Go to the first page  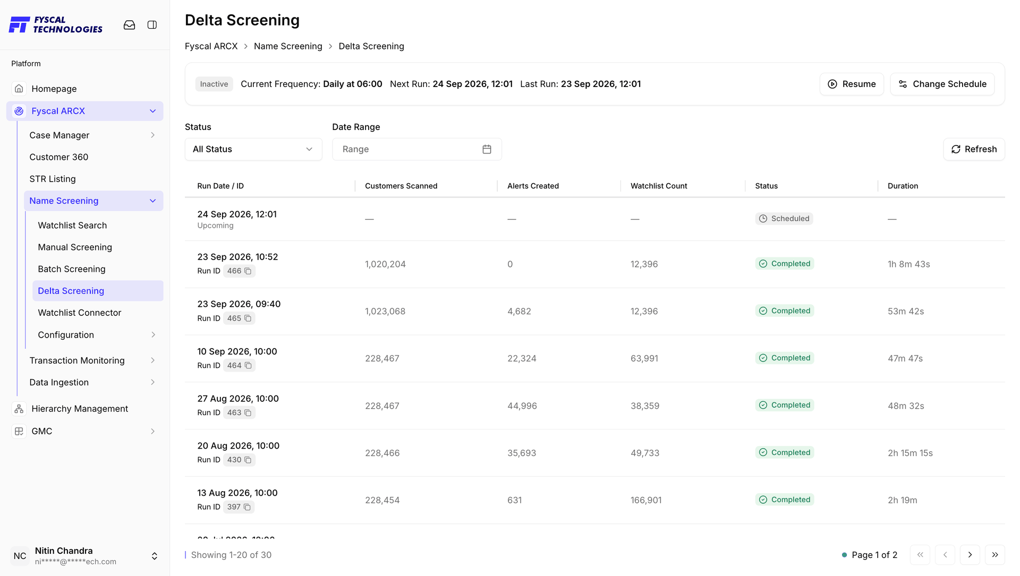point(920,555)
